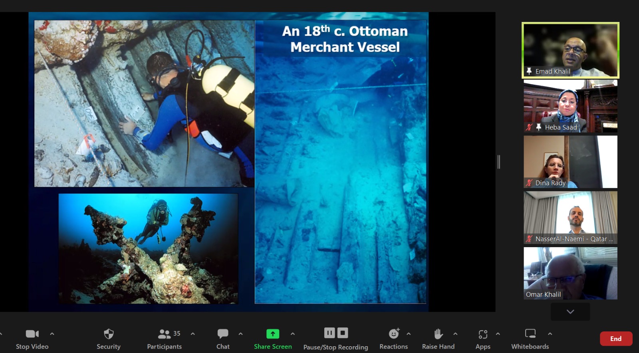Expand the Participants options caret
This screenshot has width=639, height=353.
[193, 334]
